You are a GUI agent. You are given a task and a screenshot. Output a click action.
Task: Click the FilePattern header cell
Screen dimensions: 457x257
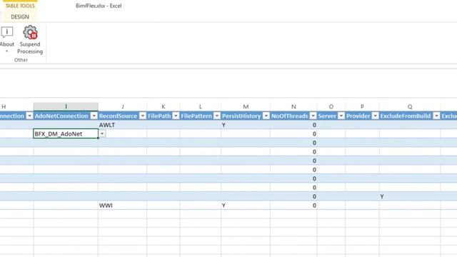click(x=201, y=116)
